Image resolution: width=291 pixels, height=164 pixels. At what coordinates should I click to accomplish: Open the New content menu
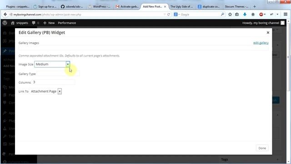click(x=49, y=23)
